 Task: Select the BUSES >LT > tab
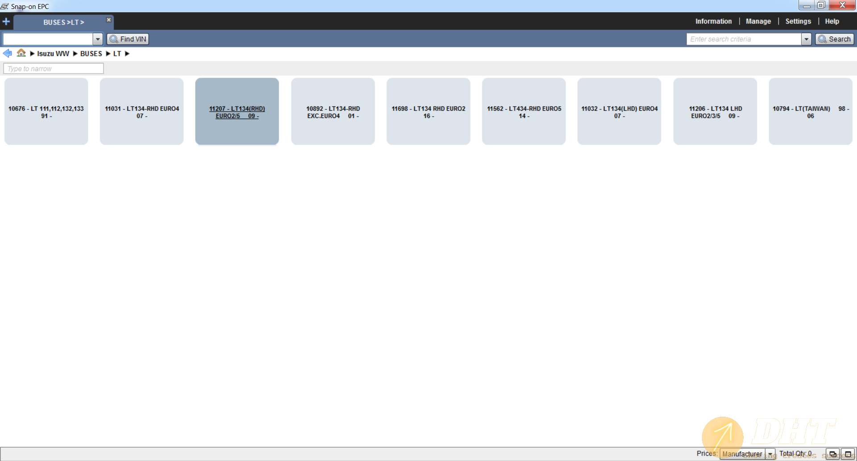pyautogui.click(x=63, y=22)
